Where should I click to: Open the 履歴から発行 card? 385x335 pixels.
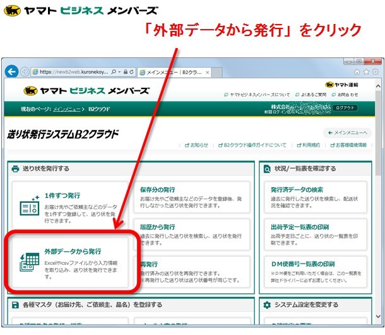192,234
